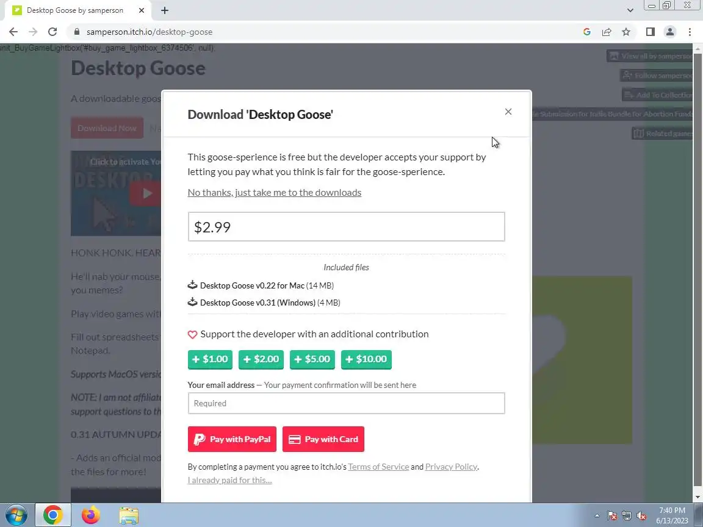Screen dimensions: 703x527
Task: Click the muted volume tray icon
Action: tap(641, 516)
